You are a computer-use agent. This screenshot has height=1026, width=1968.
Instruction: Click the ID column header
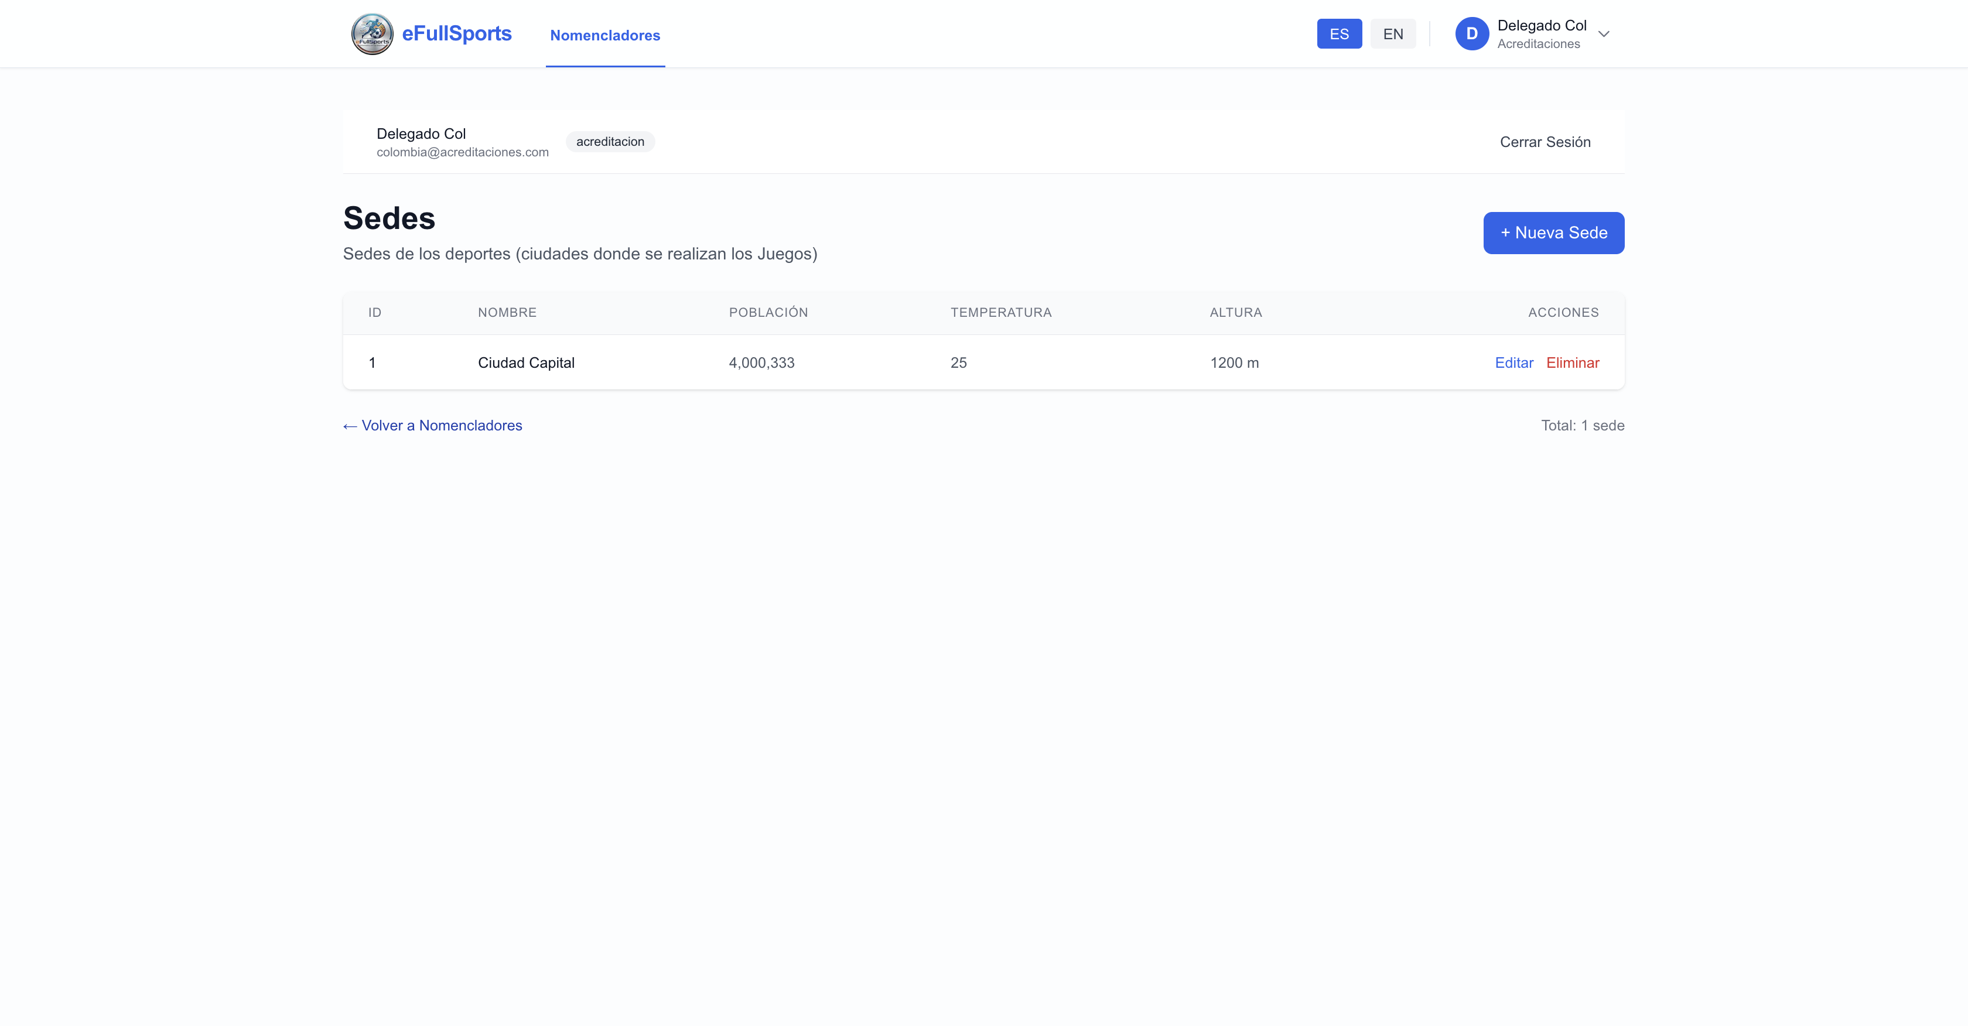point(374,313)
